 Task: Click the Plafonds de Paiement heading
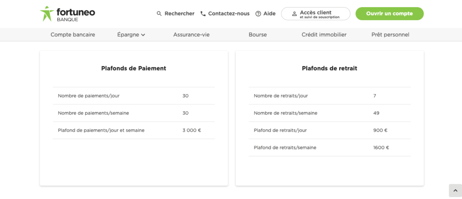pos(134,68)
